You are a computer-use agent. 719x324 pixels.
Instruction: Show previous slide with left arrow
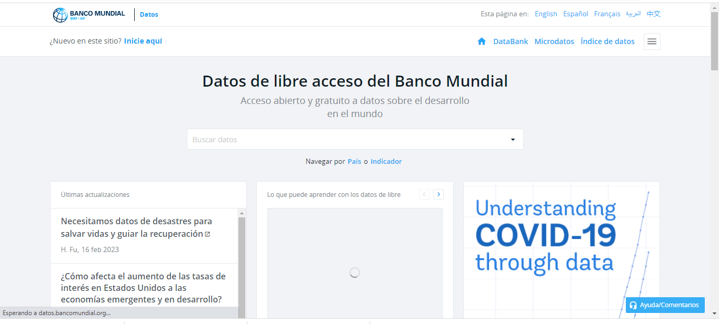click(x=424, y=194)
